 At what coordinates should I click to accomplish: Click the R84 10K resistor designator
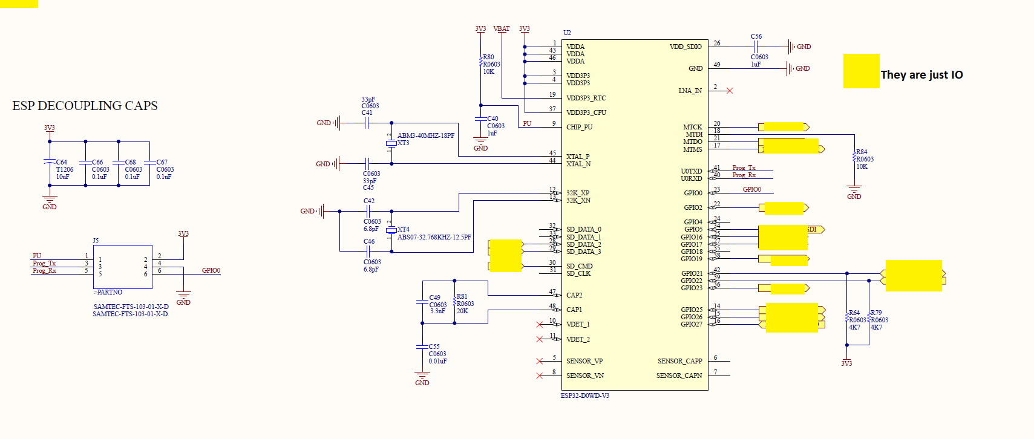pyautogui.click(x=862, y=152)
